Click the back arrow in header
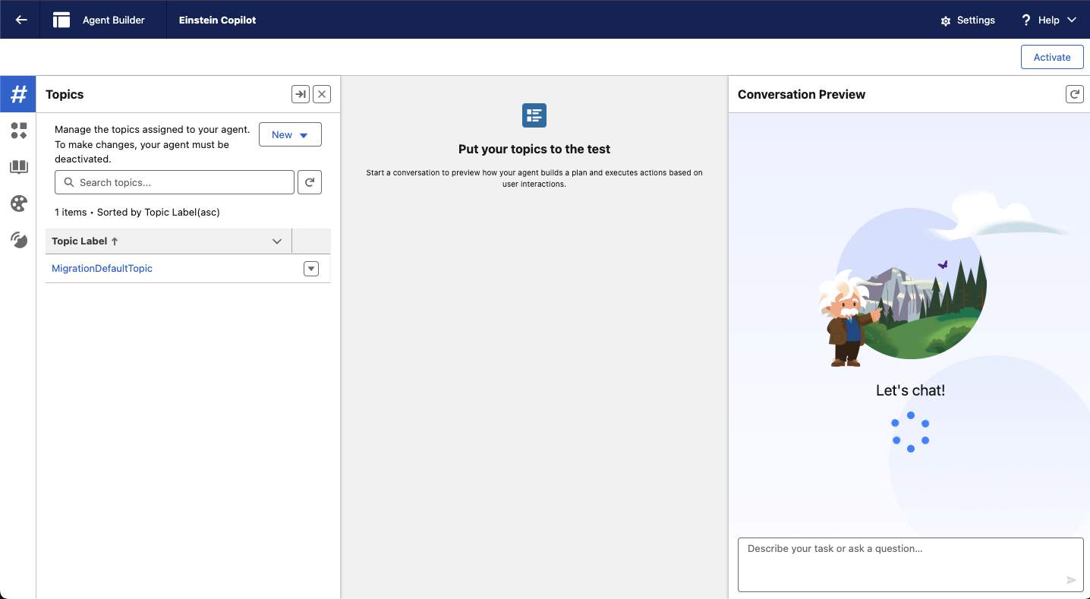 pyautogui.click(x=21, y=20)
